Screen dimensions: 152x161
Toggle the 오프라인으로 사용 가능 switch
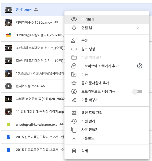[137, 92]
